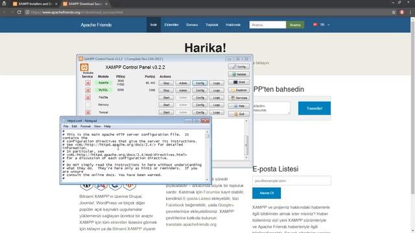This screenshot has height=233, width=415.
Task: Click the XAMPP logo in control panel
Action: (x=84, y=67)
